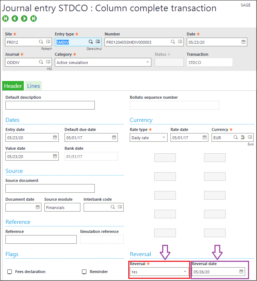Go to the next record arrow icon
Image resolution: width=257 pixels, height=281 pixels.
24,18
